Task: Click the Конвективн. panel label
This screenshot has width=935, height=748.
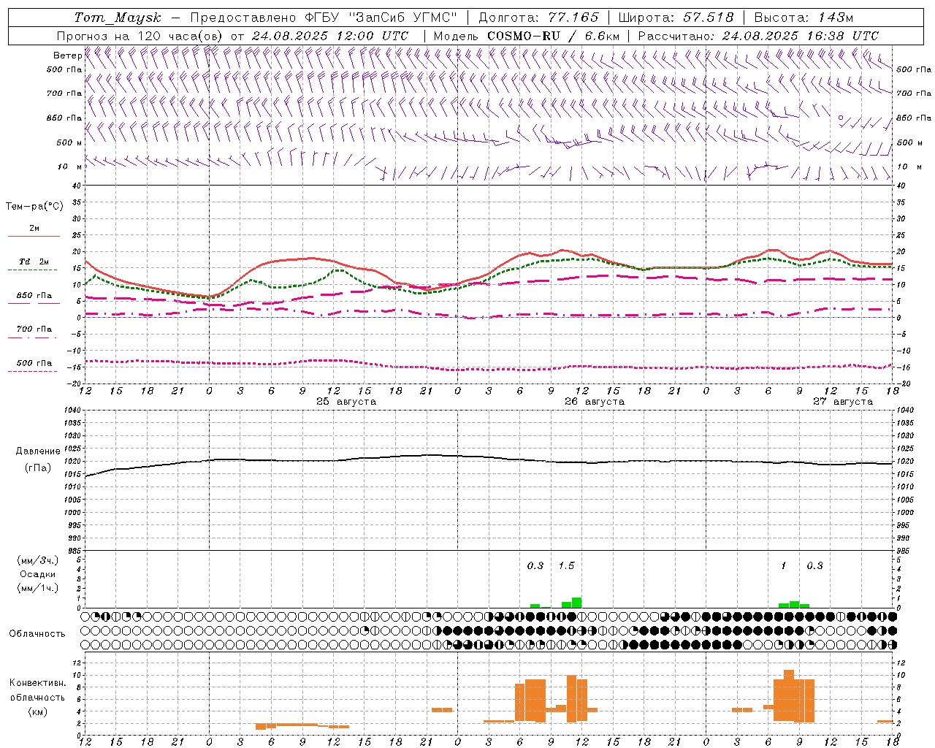Action: (x=38, y=683)
